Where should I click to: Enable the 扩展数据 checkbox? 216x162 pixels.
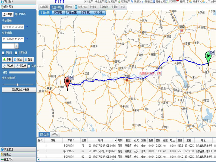tap(16, 53)
